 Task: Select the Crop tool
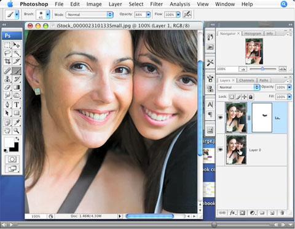click(7, 62)
